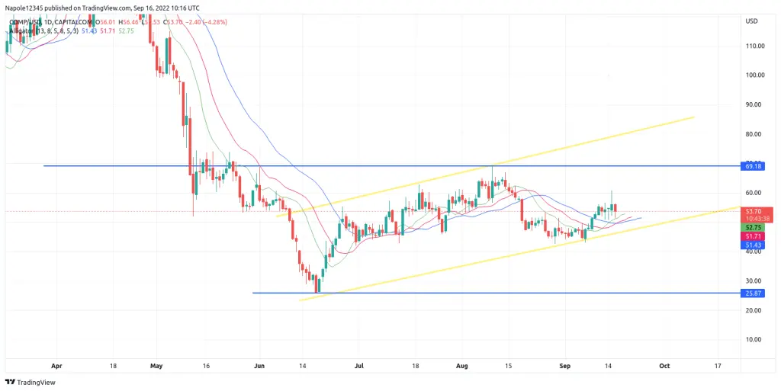This screenshot has height=391, width=781.
Task: Click the 40.00 price axis label
Action: click(754, 252)
